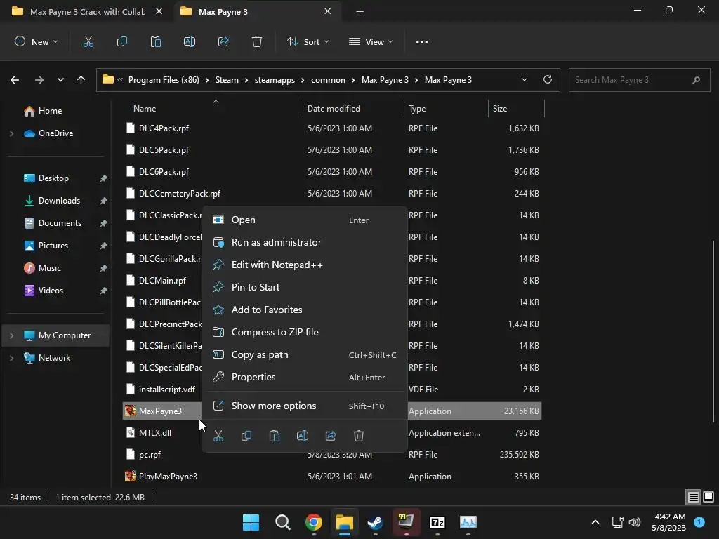This screenshot has height=539, width=719.
Task: Open the Windows Start menu
Action: [x=251, y=522]
